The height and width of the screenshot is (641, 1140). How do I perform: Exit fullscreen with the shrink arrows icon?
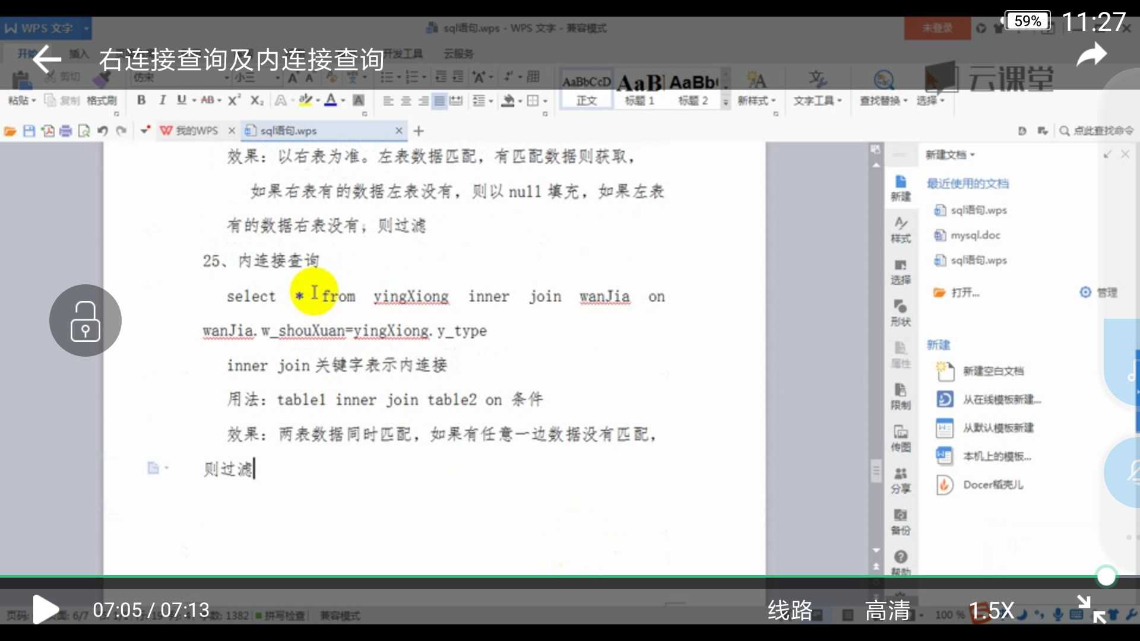(1091, 610)
